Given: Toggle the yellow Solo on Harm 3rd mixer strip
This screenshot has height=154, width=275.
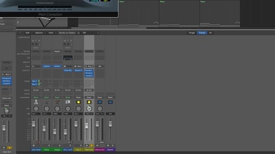Looking at the screenshot, I should pyautogui.click(x=92, y=145).
